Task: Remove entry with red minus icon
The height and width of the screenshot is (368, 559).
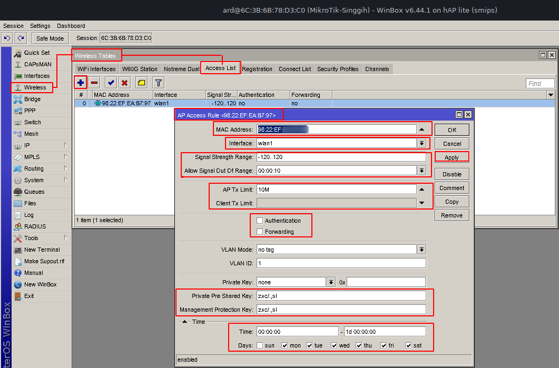Action: pyautogui.click(x=94, y=83)
